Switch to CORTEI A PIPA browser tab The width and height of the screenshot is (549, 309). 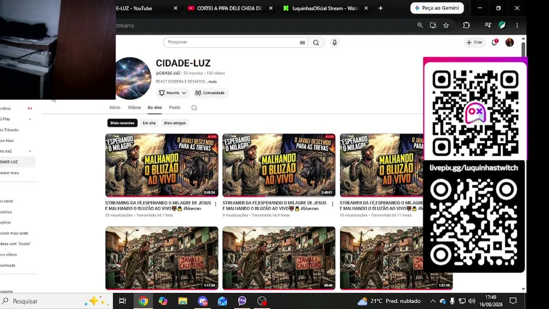pyautogui.click(x=229, y=8)
